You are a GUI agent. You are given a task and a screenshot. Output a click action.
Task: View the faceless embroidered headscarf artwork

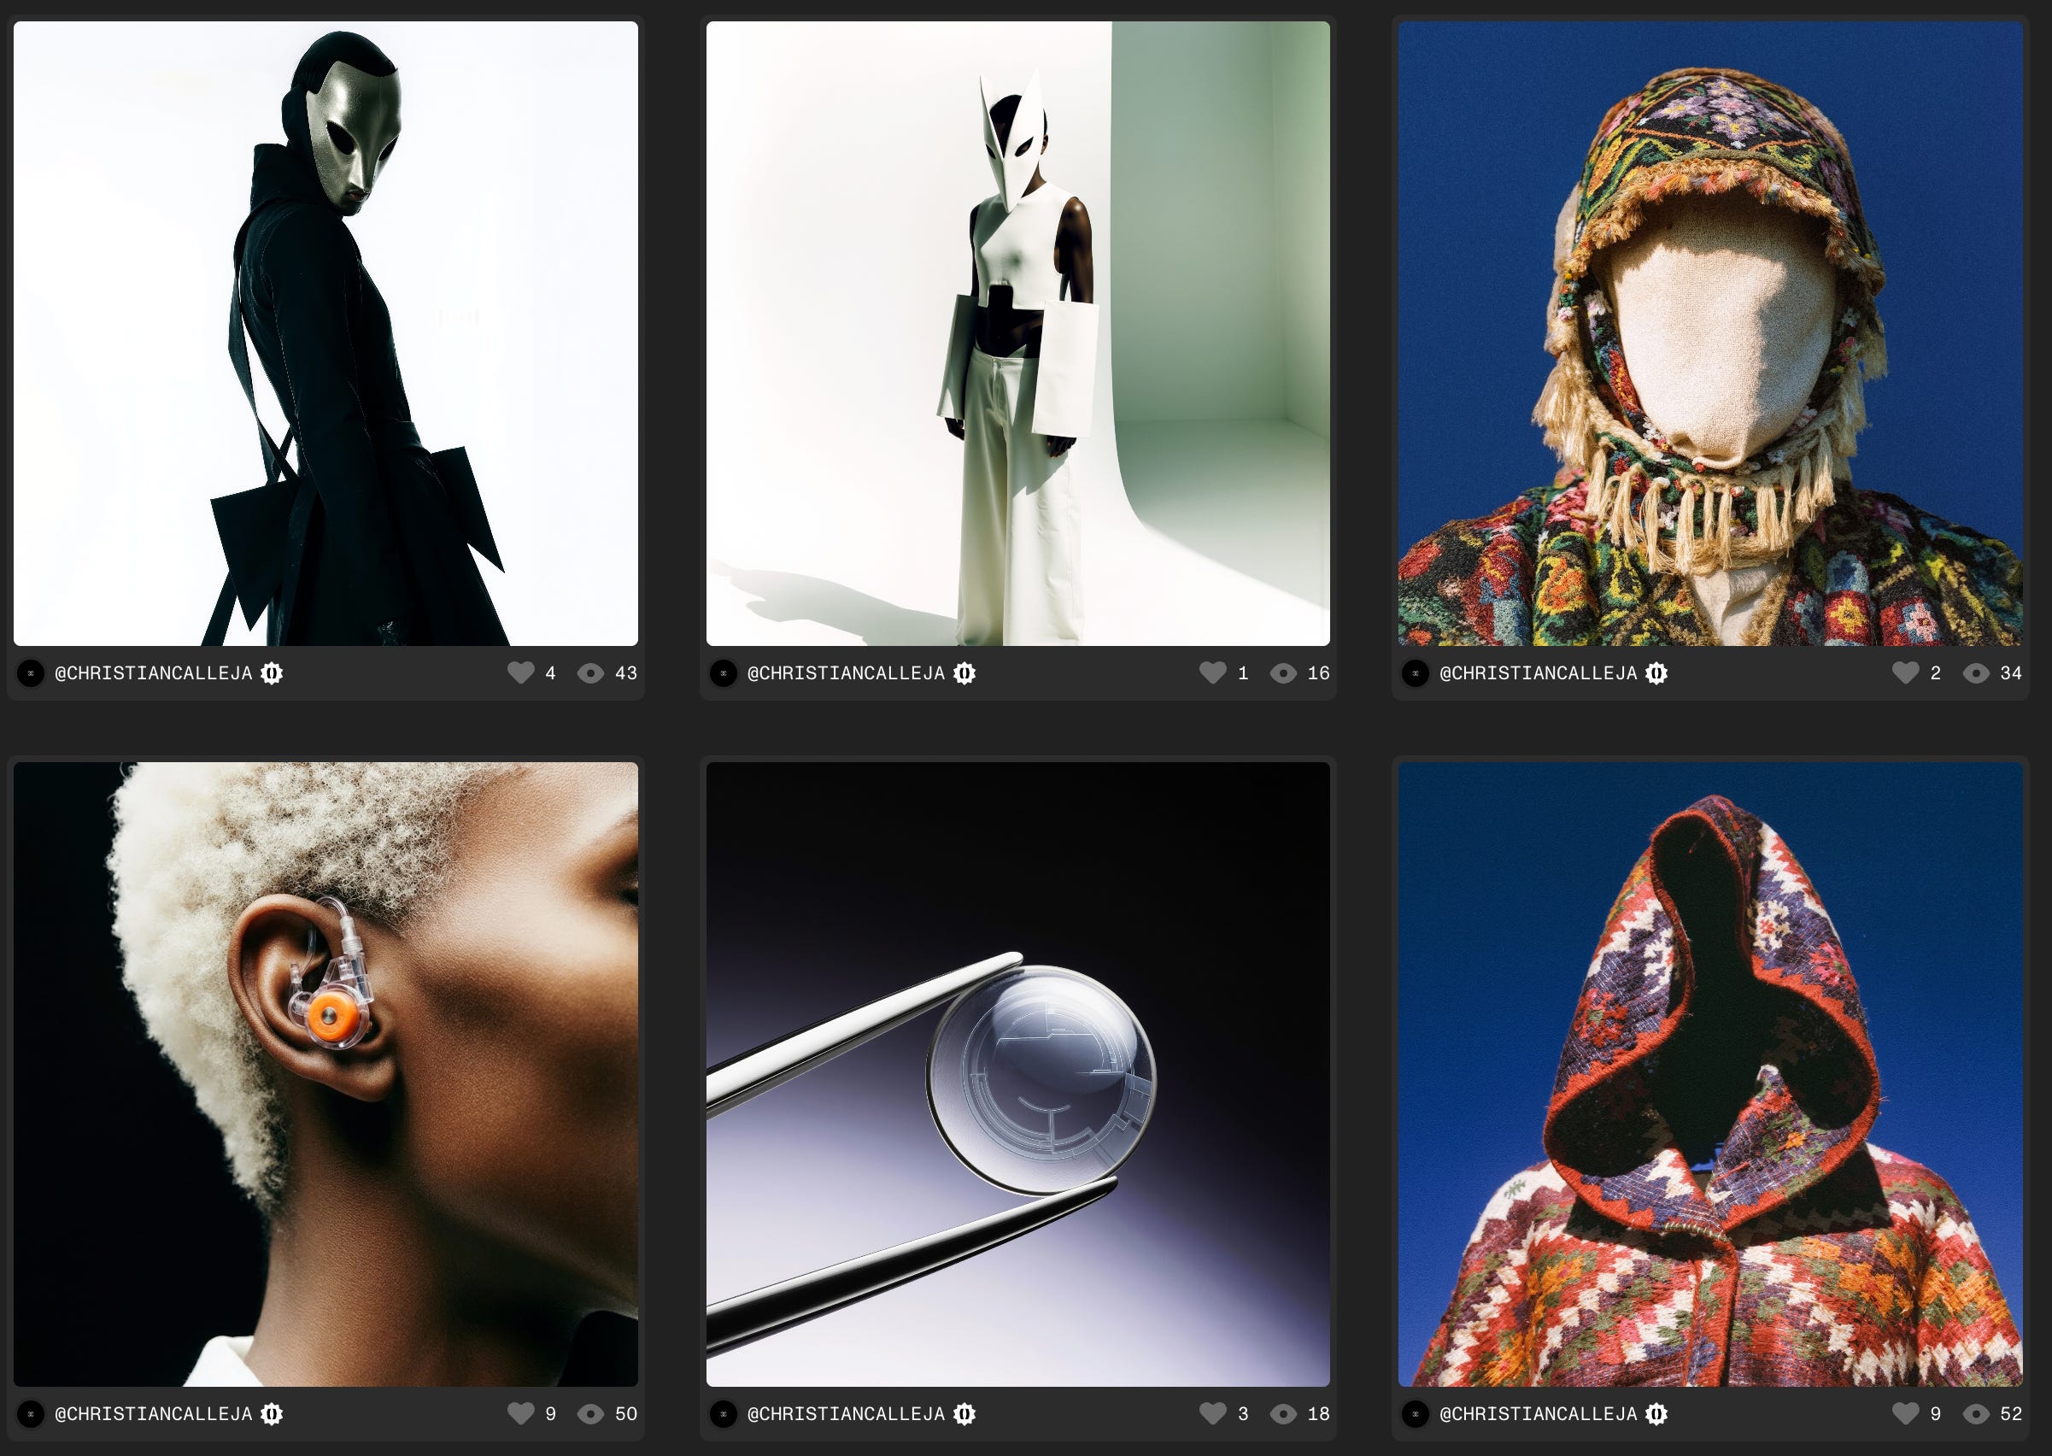tap(1709, 333)
